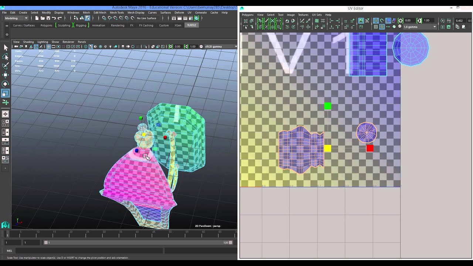Click the Save scene icon
The height and width of the screenshot is (266, 473).
coord(48,18)
